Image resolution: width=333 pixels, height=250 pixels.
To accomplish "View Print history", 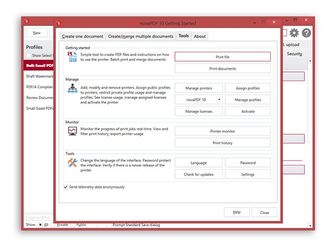I will coord(223,143).
